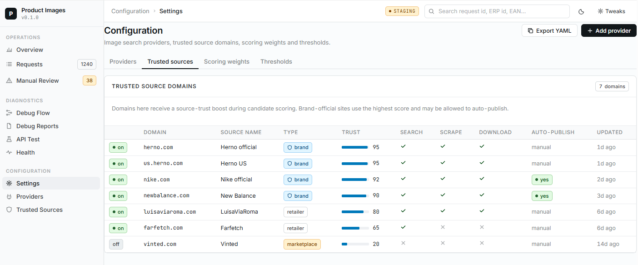
Task: Click the Export YAML button
Action: (x=550, y=31)
